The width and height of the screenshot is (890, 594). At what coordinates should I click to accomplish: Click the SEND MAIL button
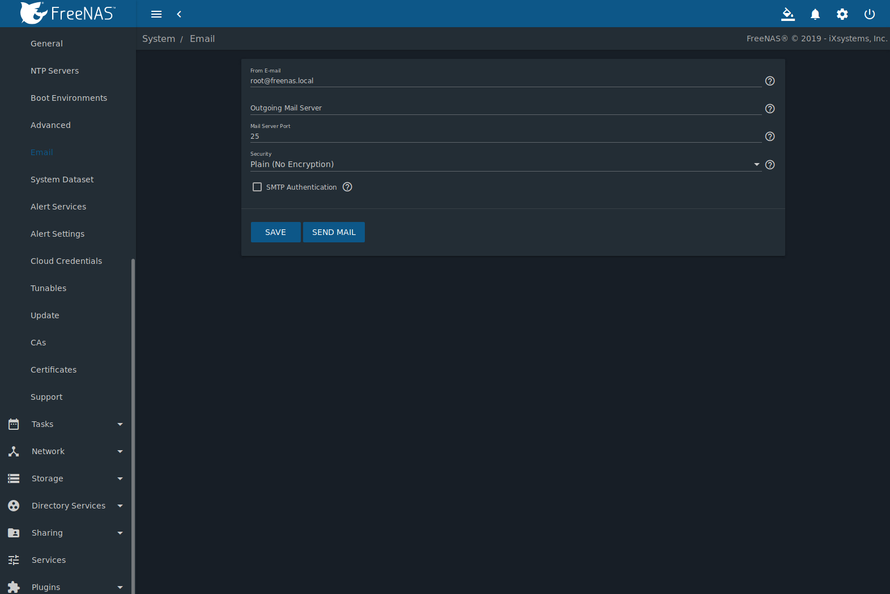coord(334,232)
